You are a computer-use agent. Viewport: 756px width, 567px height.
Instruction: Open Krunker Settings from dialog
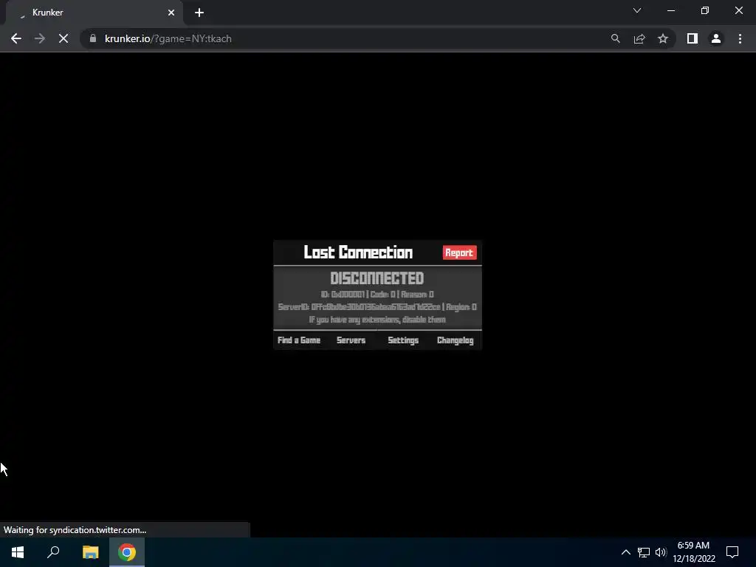point(403,340)
